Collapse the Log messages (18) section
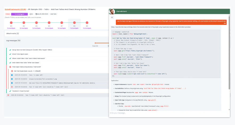Image resolution: width=235 pixels, height=125 pixels. [13, 40]
